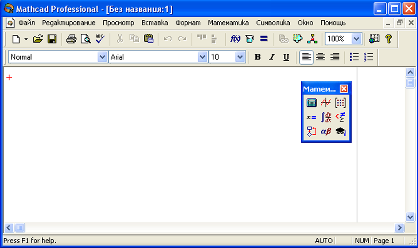Click vertical scrollbar up arrow
The image size is (418, 248).
coord(410,72)
